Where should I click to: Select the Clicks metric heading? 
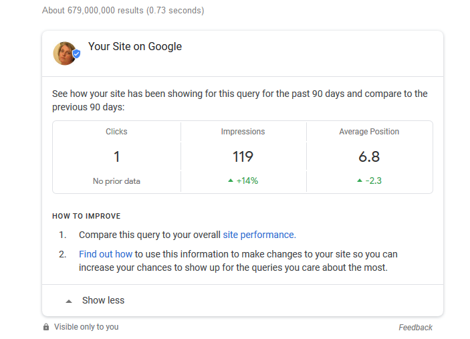pyautogui.click(x=116, y=132)
